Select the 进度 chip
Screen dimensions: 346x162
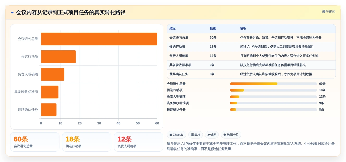pos(212,135)
